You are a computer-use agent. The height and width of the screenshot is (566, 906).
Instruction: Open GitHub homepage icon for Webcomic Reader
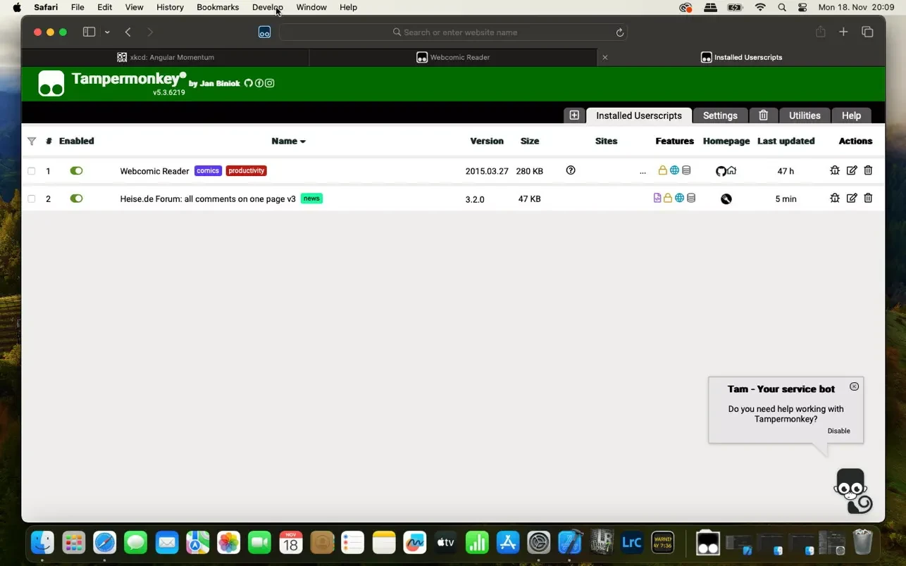[721, 171]
